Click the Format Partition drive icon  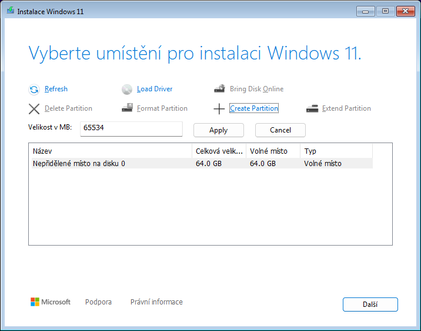[127, 108]
